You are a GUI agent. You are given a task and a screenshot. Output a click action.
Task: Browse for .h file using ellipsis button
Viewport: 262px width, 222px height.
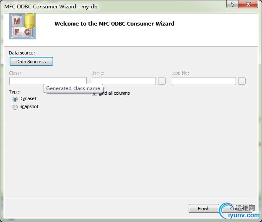tap(162, 81)
